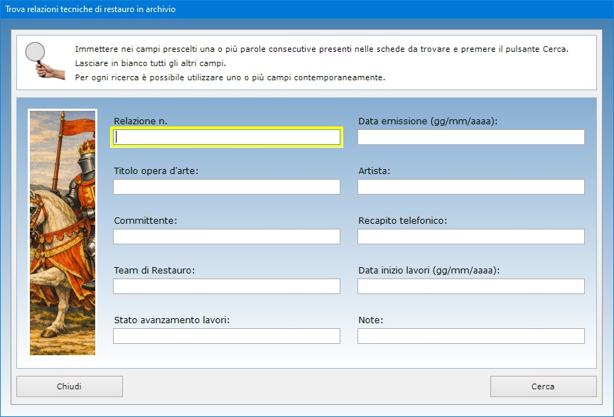Screen dimensions: 614x417
Task: Click the Recapito telefonico input box
Action: pyautogui.click(x=470, y=237)
